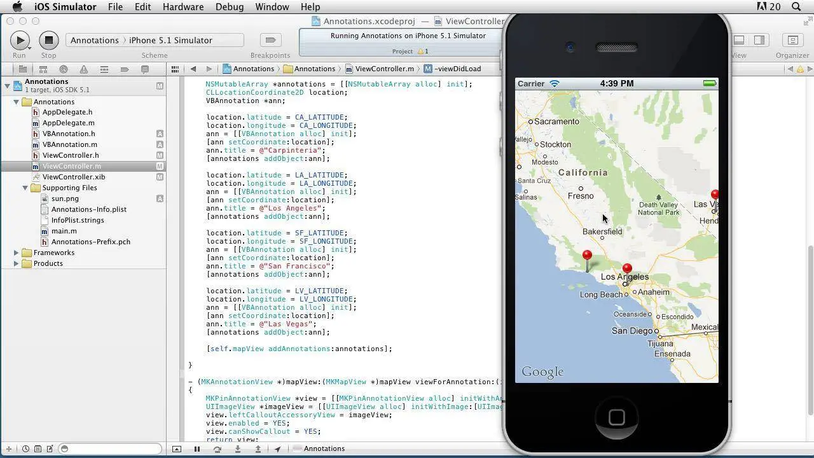814x458 pixels.
Task: Show the Project navigator folder icon
Action: click(22, 69)
